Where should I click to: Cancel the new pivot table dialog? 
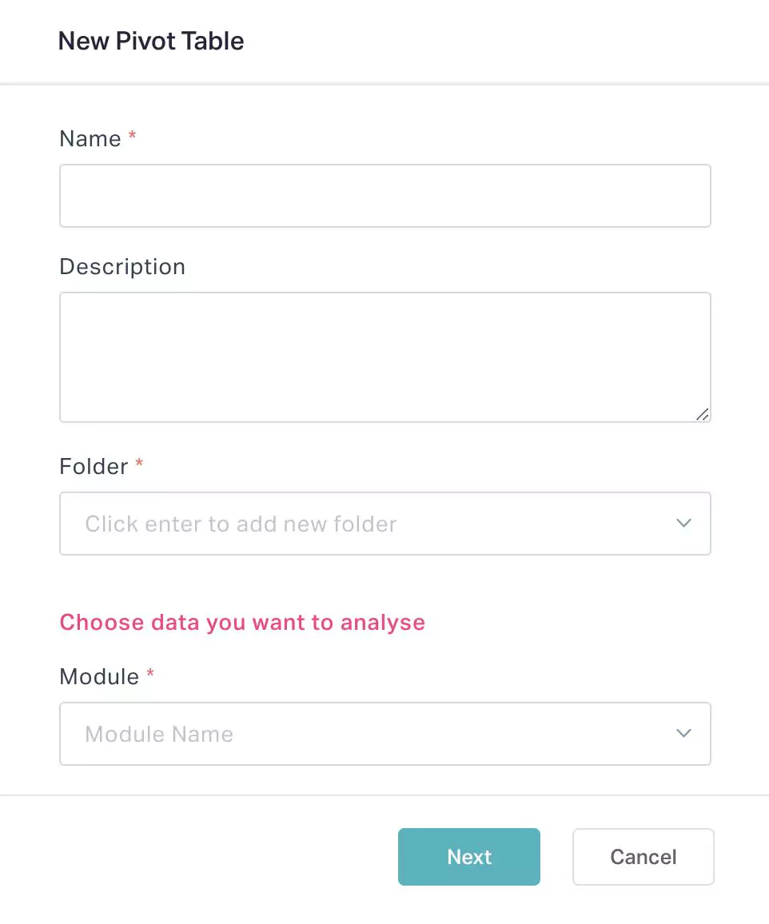point(643,857)
